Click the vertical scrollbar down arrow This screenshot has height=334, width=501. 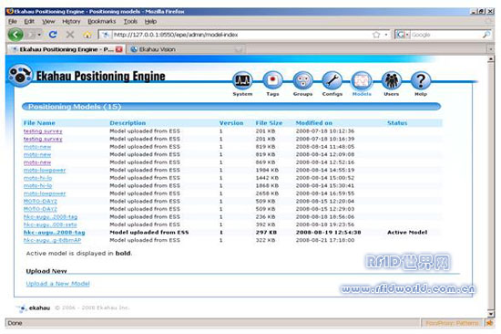point(490,314)
